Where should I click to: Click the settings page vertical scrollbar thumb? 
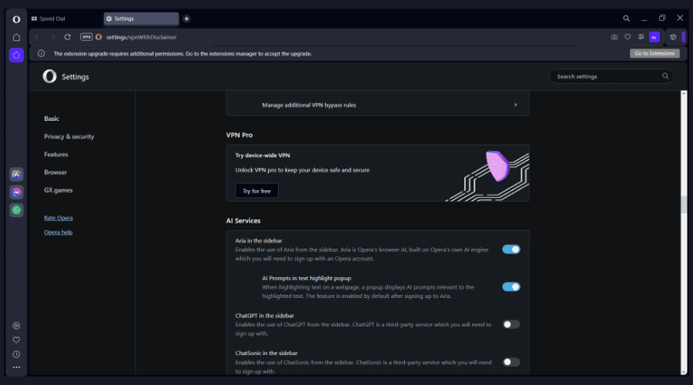click(x=684, y=205)
